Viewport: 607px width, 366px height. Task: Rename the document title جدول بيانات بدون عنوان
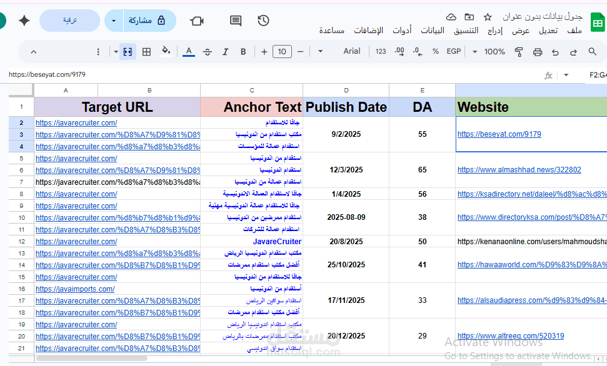tap(543, 17)
